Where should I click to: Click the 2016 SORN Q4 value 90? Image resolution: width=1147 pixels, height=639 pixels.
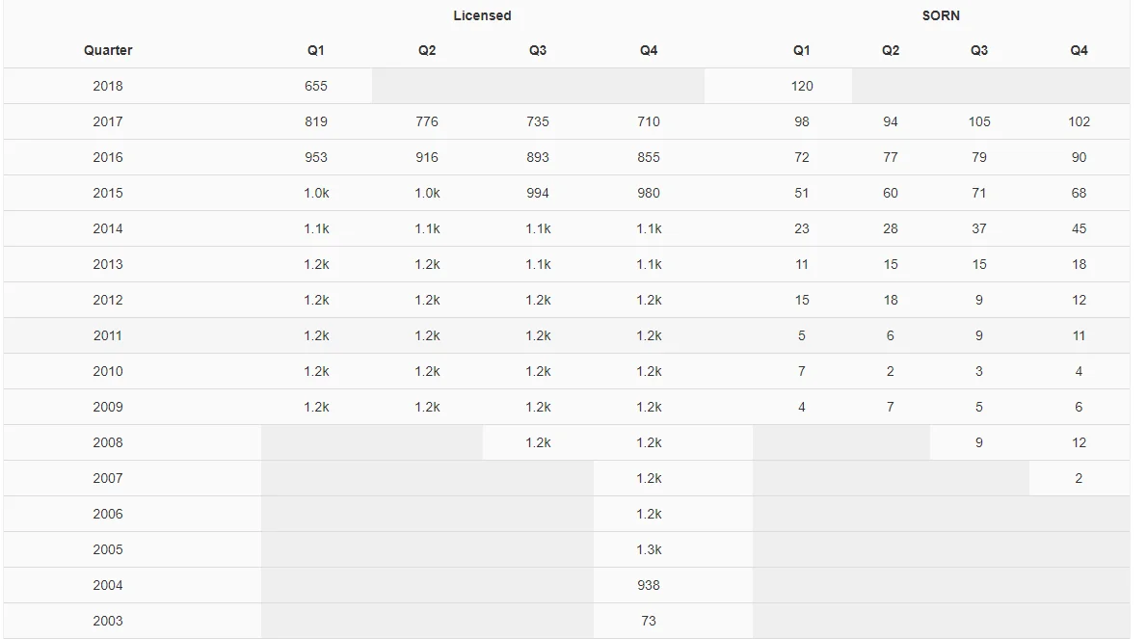click(x=1079, y=158)
